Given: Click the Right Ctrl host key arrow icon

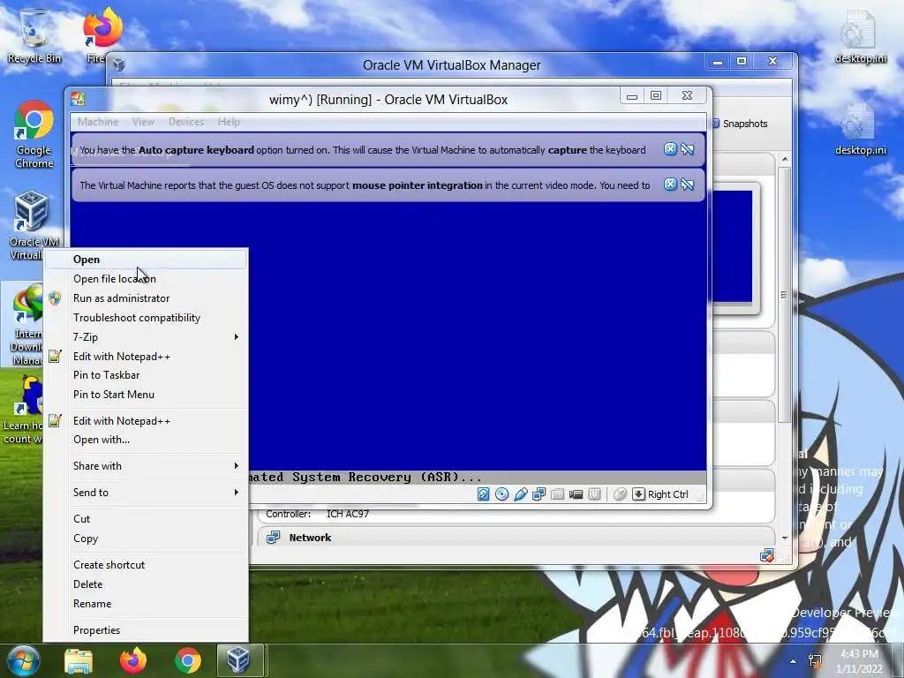Looking at the screenshot, I should (638, 494).
